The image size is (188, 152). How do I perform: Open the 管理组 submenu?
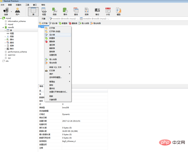click(x=58, y=82)
